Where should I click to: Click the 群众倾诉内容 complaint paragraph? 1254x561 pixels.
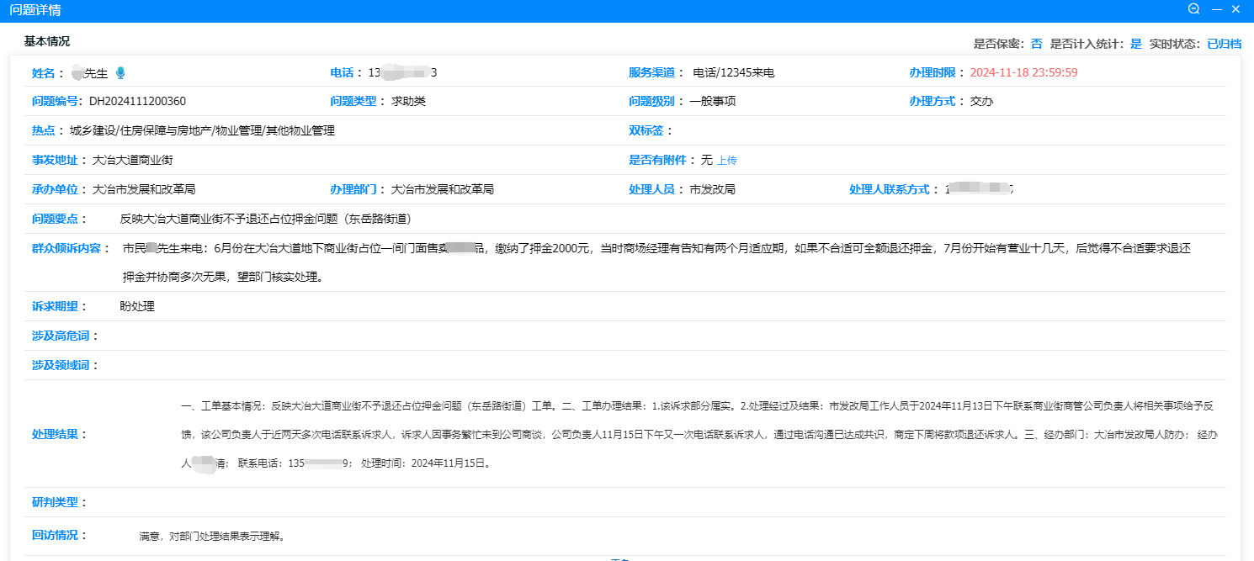click(x=656, y=249)
